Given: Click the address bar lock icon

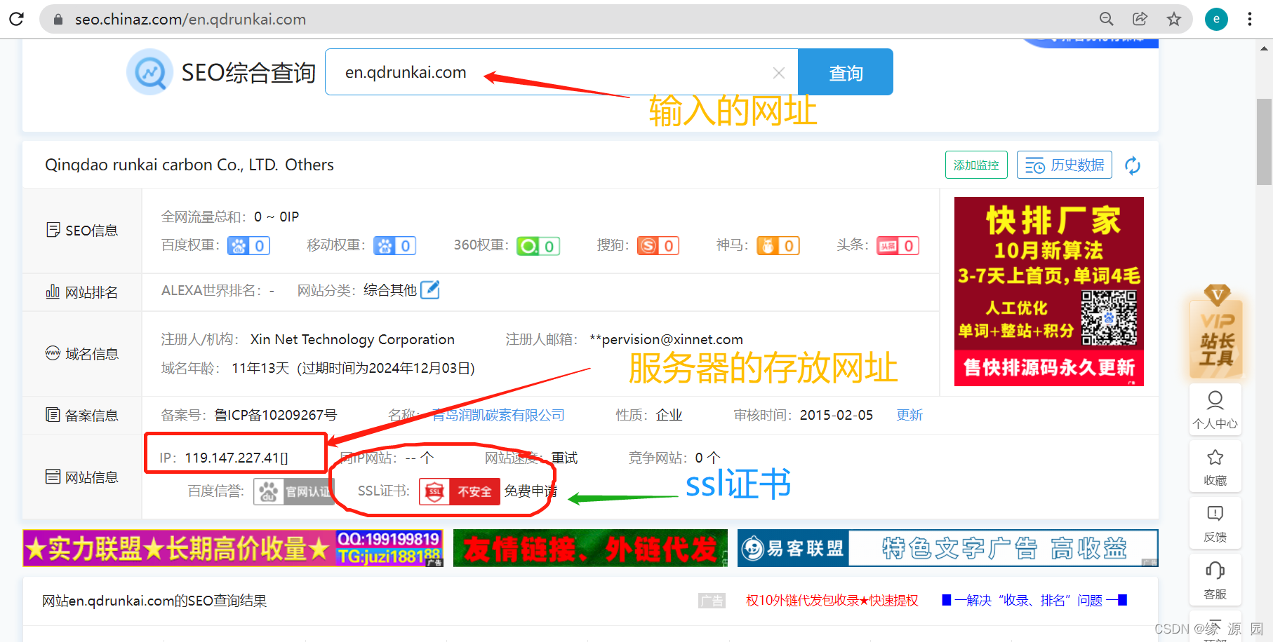Looking at the screenshot, I should [58, 20].
